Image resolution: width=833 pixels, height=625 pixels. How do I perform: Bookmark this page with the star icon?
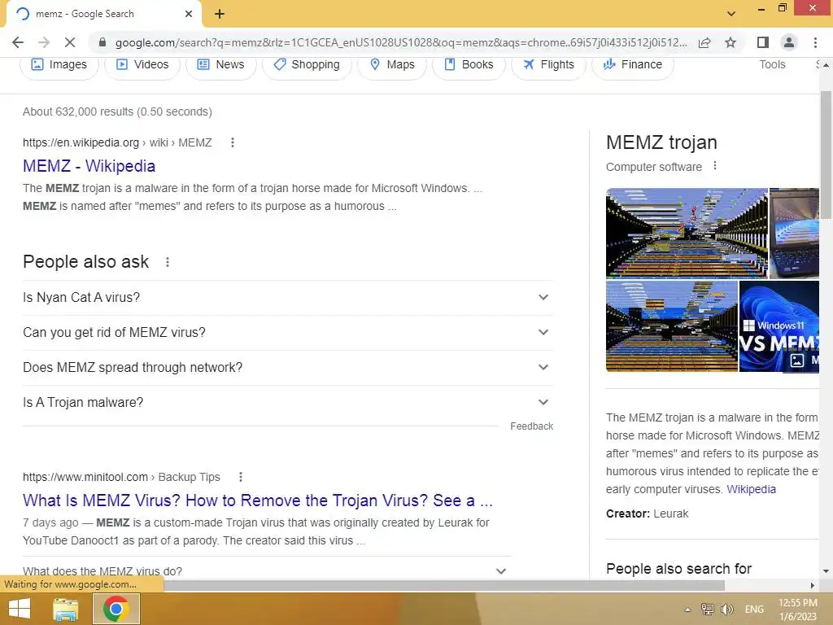click(731, 42)
